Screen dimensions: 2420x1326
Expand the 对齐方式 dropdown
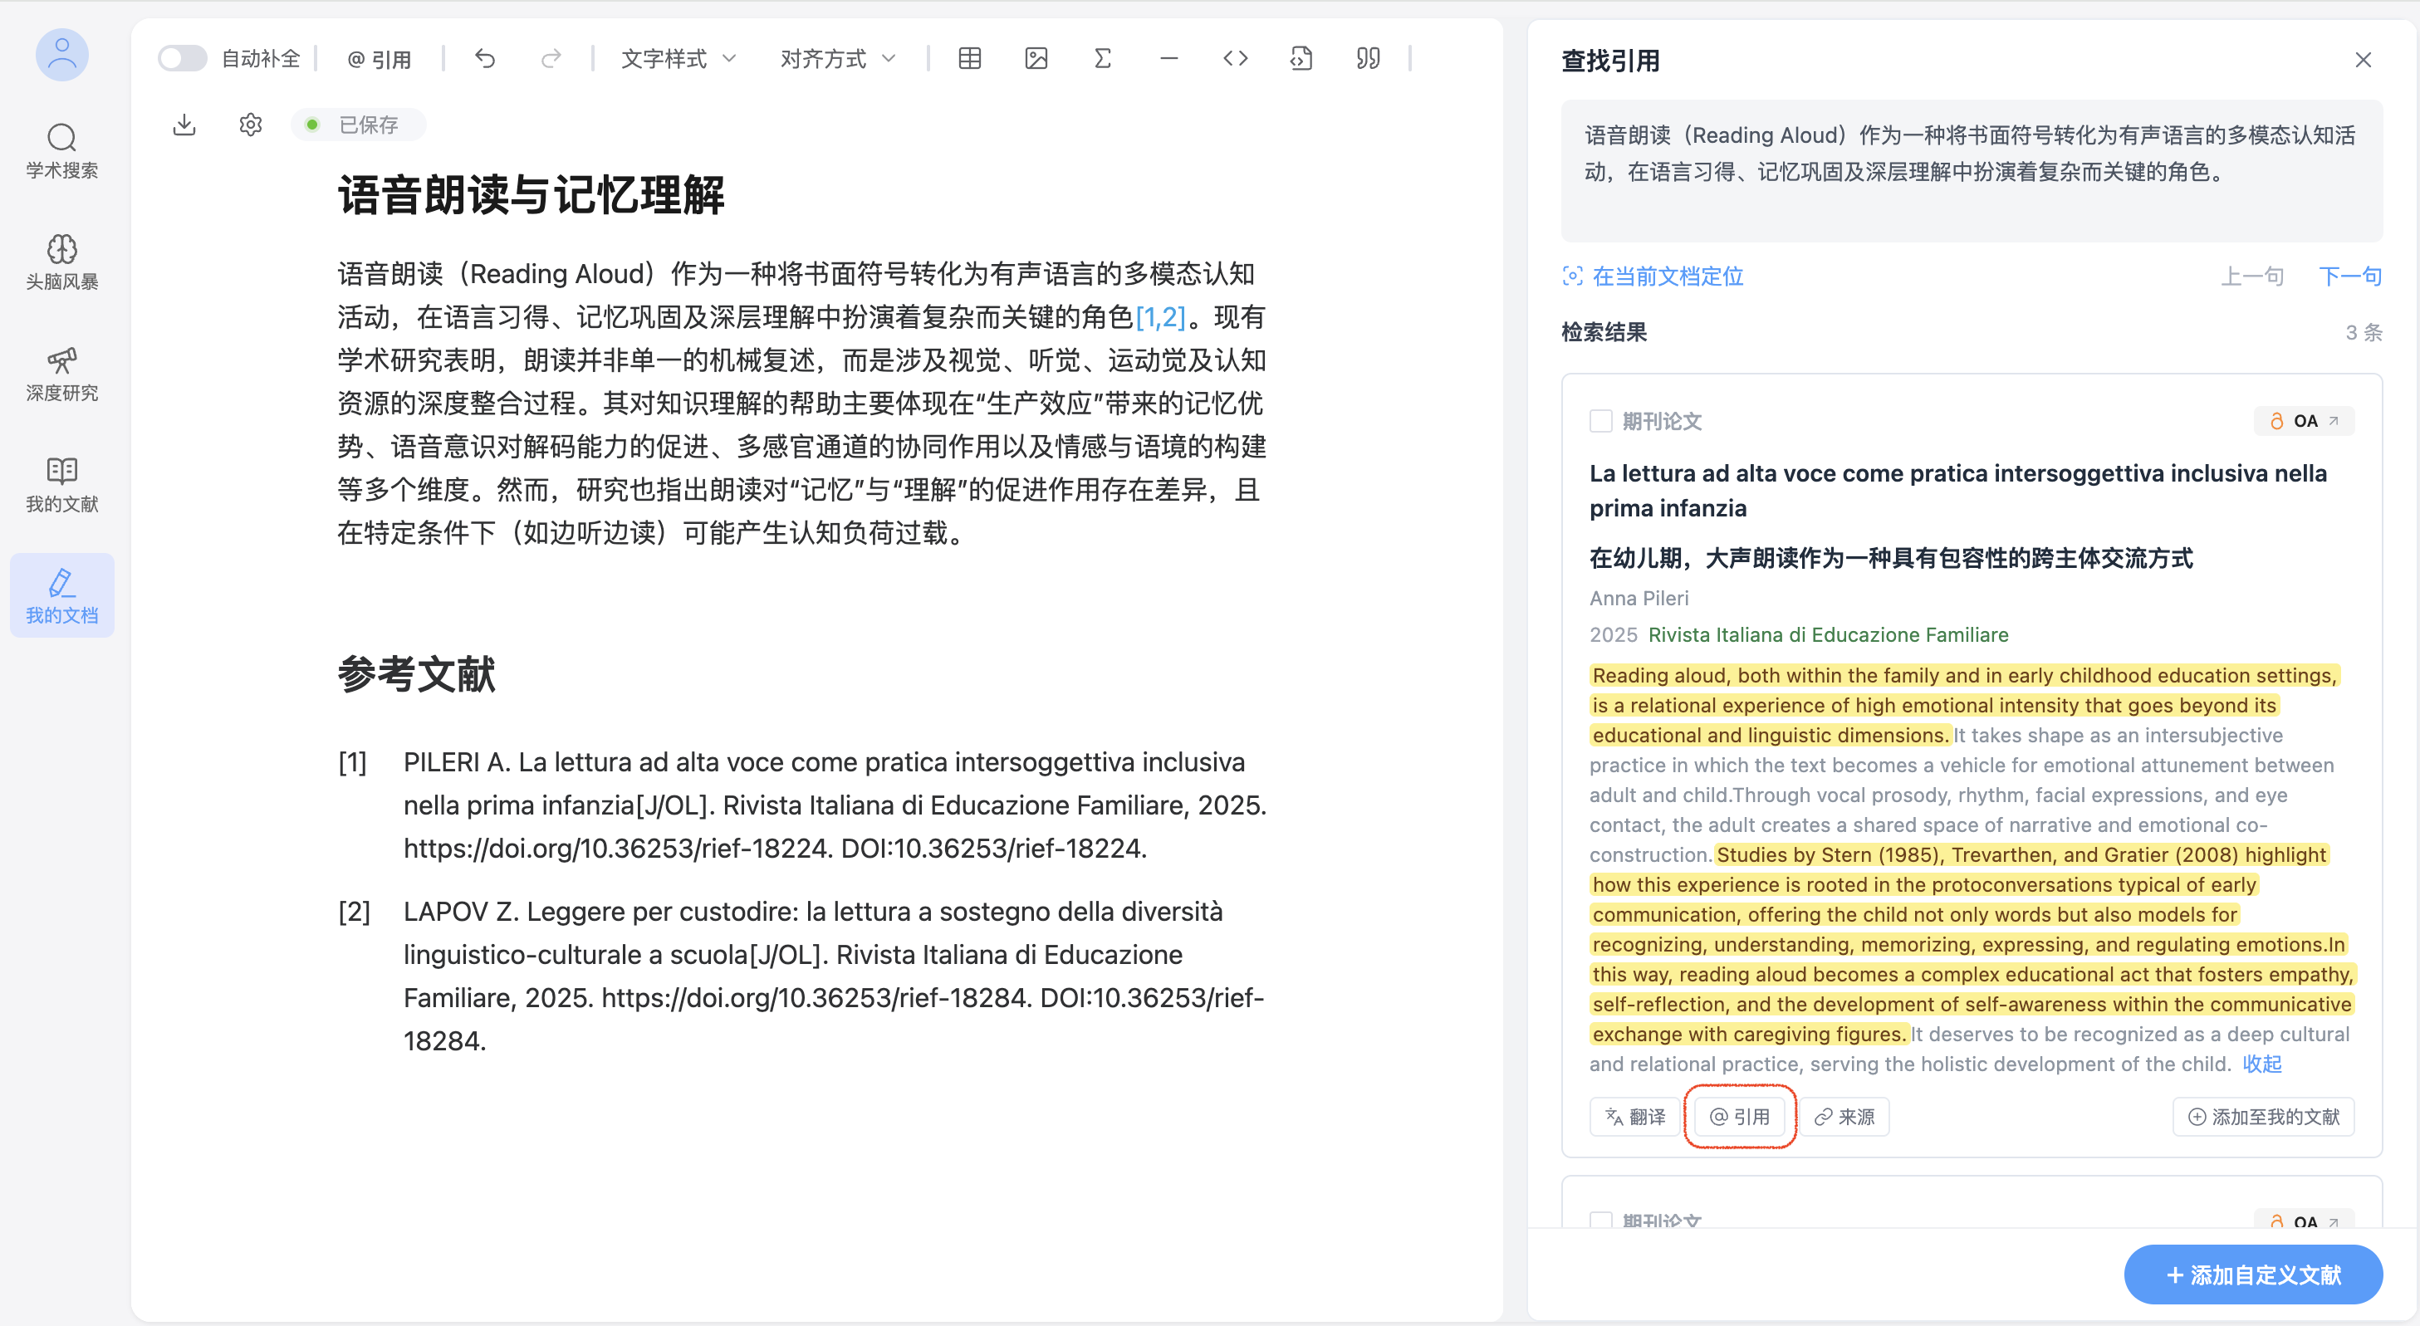click(x=838, y=59)
